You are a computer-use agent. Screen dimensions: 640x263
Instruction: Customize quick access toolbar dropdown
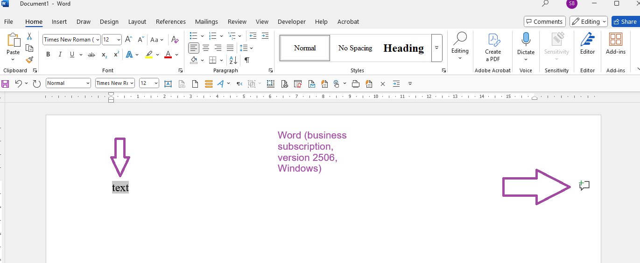(410, 84)
